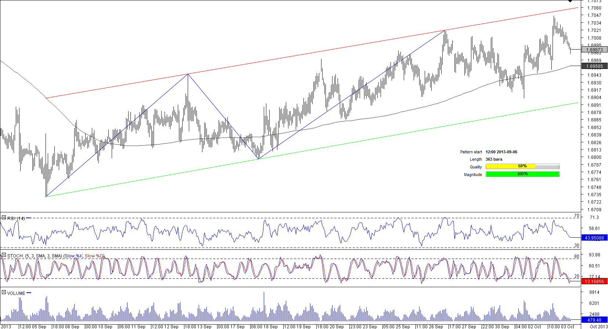Viewport: 608px width, 329px height.
Task: Close the STOCH indicator panel
Action: click(4, 255)
